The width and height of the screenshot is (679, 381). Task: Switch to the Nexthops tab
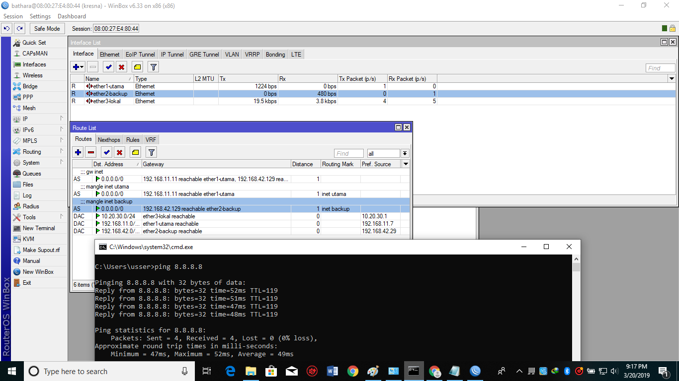(x=109, y=139)
